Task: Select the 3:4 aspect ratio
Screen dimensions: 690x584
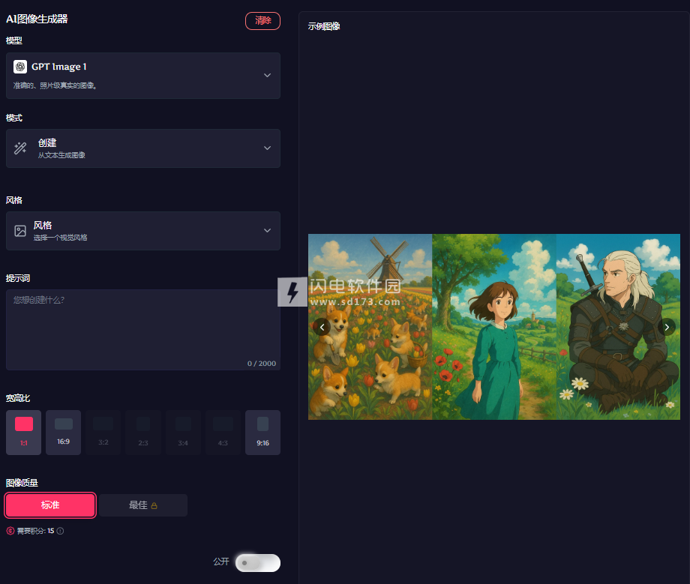Action: click(183, 433)
